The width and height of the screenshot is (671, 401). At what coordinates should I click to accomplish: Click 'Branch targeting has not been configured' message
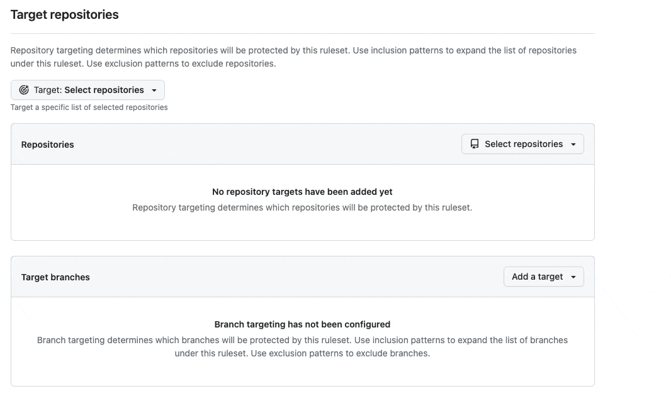click(302, 324)
